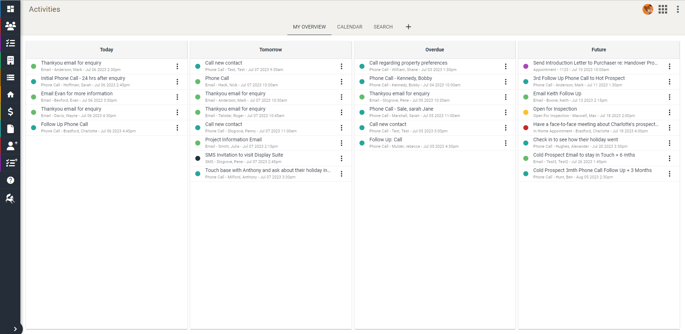Open the kebab menu for Phone Call - Kennedy, Bobby
685x334 pixels.
[506, 82]
